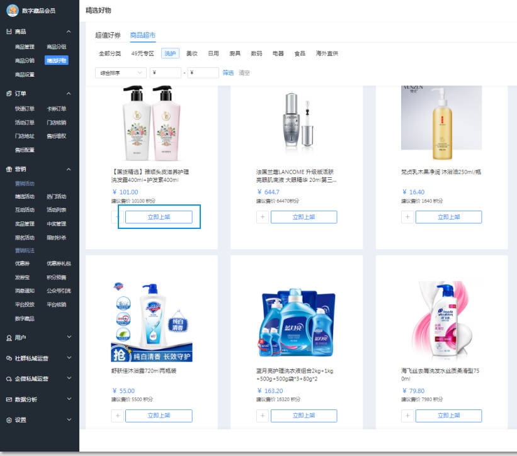Select the 日用 category filter
The width and height of the screenshot is (517, 456).
213,53
